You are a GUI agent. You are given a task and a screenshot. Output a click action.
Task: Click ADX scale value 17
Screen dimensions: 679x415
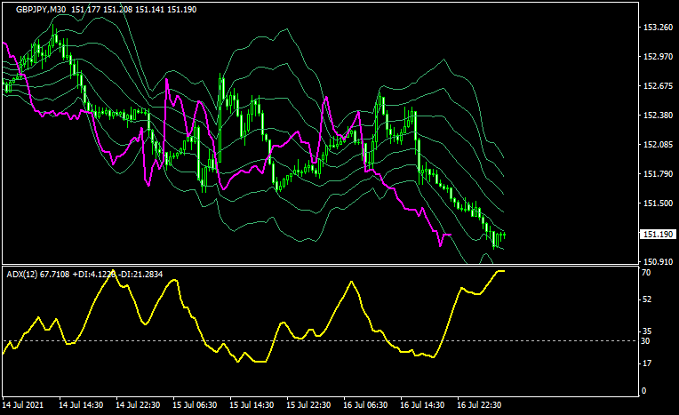point(646,363)
